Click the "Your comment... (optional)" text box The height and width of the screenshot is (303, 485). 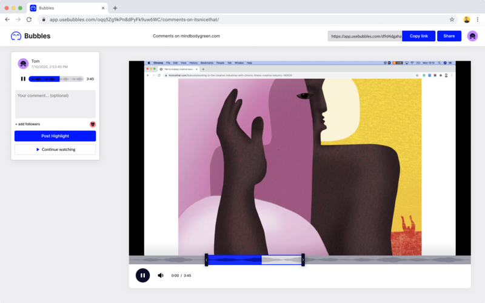point(55,104)
